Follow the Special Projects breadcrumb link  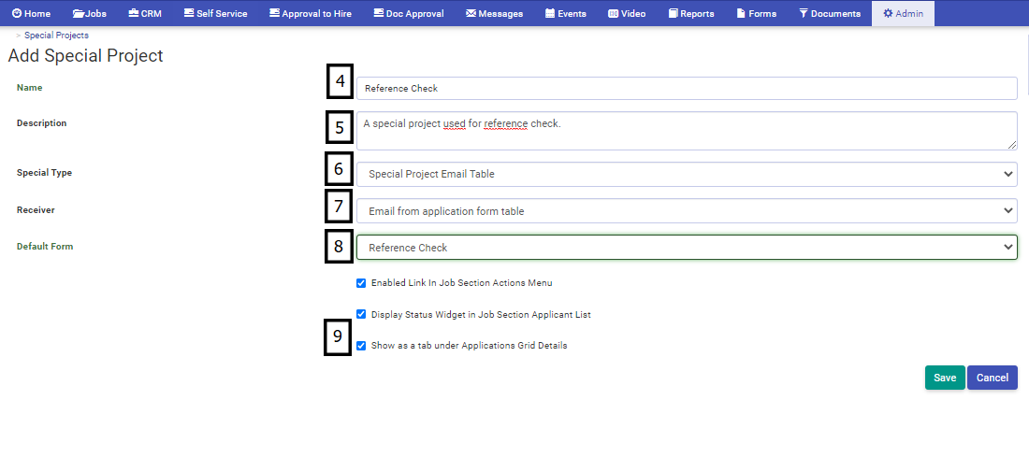coord(56,36)
